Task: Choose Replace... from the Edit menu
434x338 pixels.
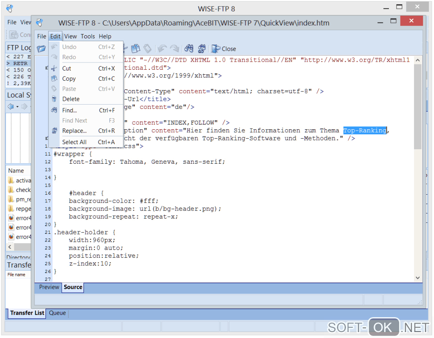Action: pos(86,131)
